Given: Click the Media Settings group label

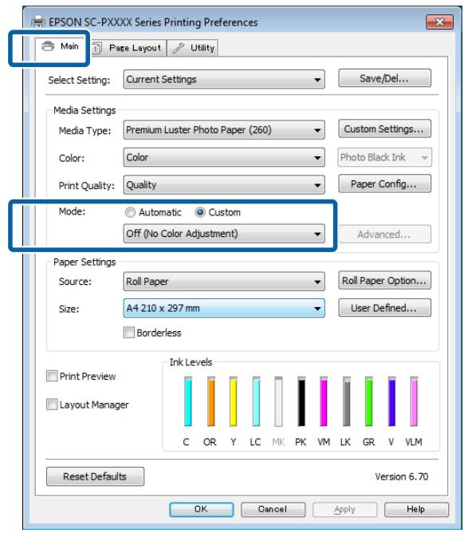Looking at the screenshot, I should point(85,110).
